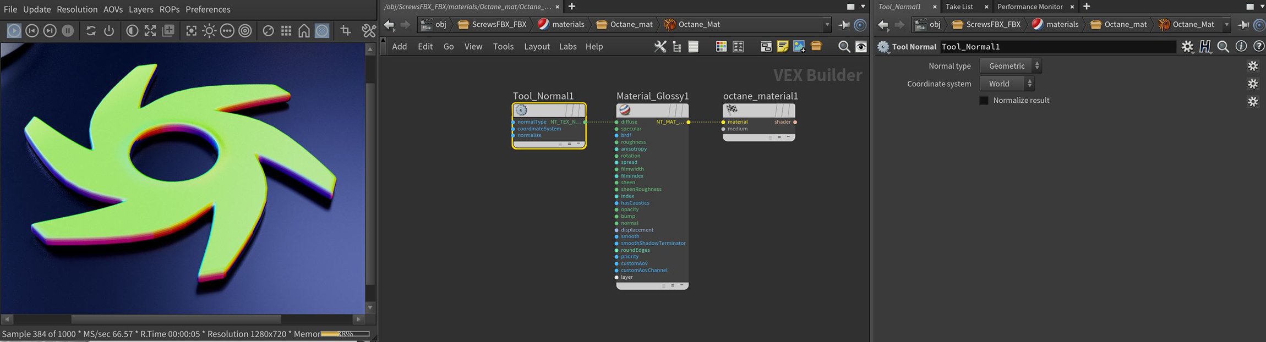Click the Houdini H icon in parameter pane
Screen dimensions: 1266x342
(1205, 47)
